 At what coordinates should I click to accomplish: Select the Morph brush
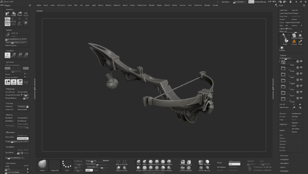coord(138,169)
